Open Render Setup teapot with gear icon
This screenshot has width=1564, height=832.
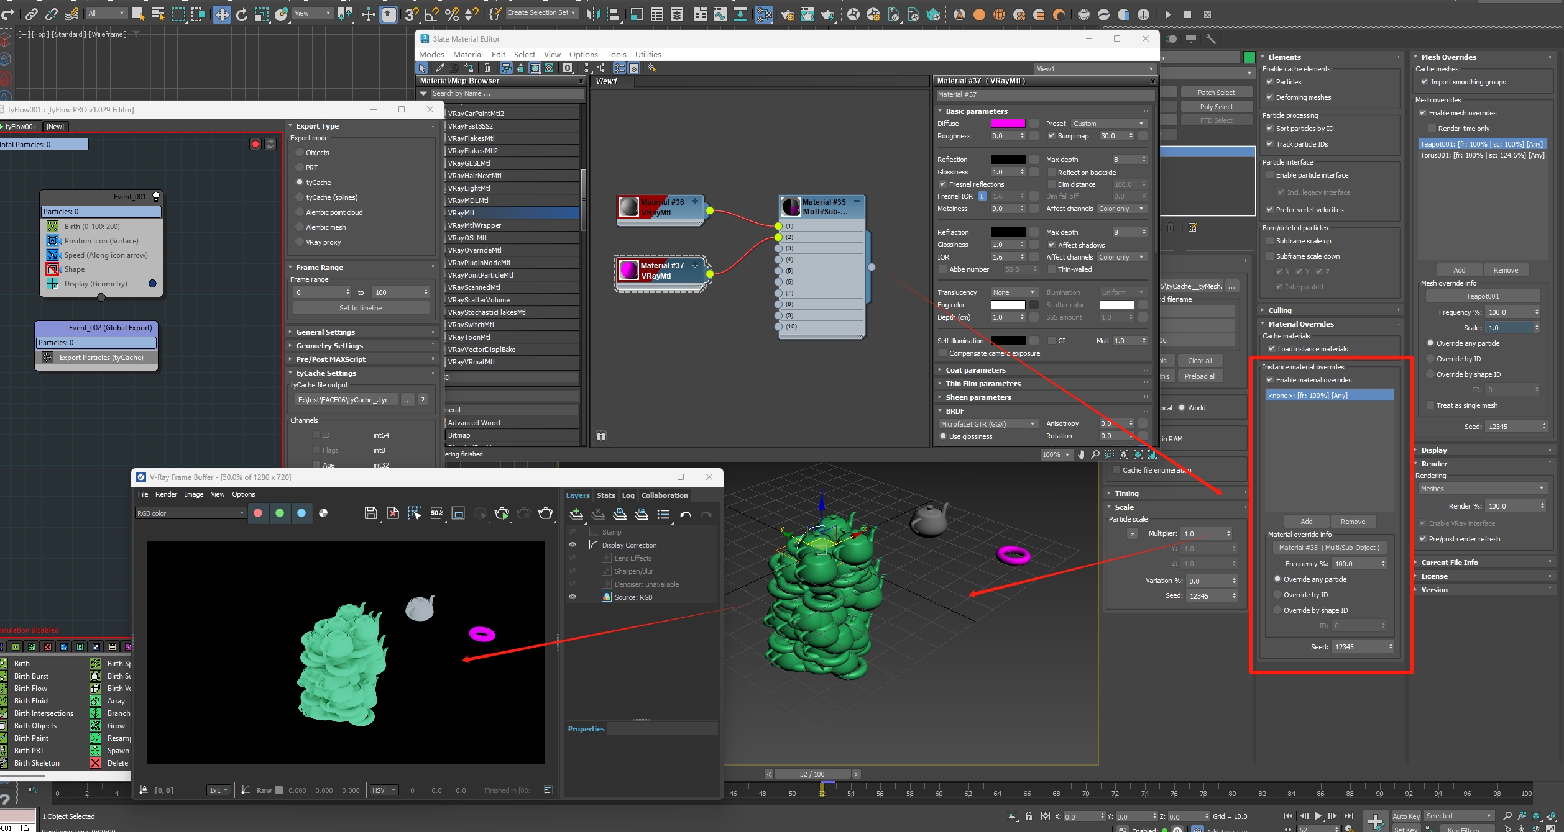788,14
